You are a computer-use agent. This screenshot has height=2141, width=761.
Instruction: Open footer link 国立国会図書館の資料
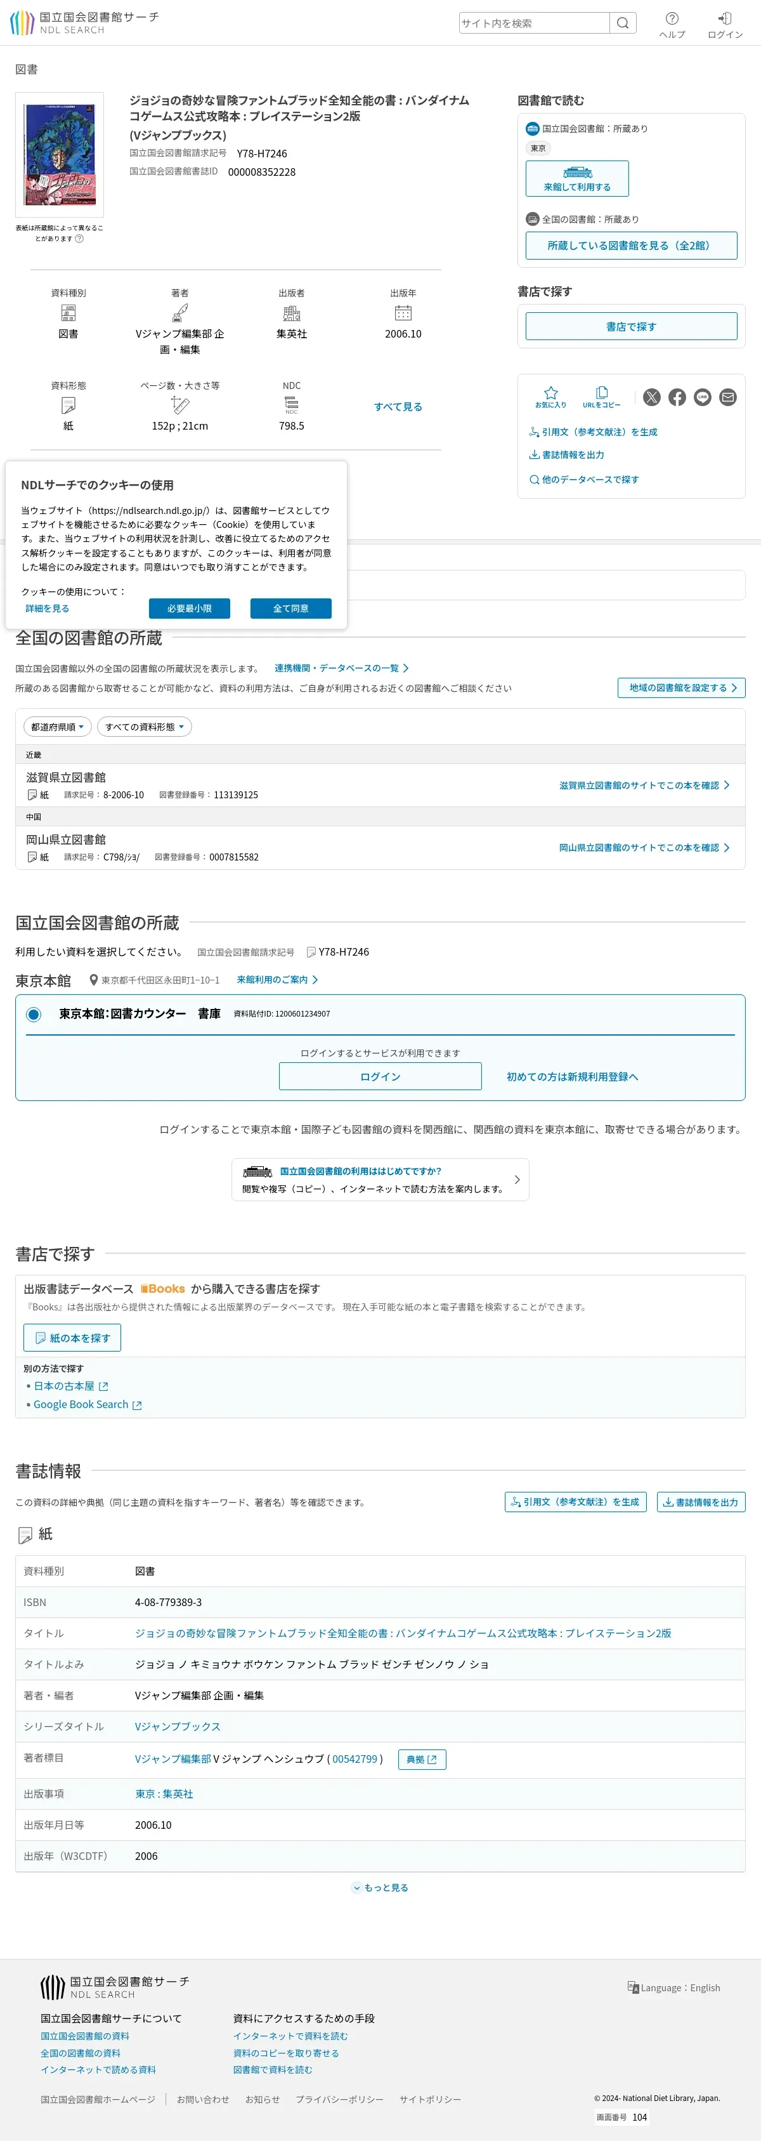coord(85,2036)
